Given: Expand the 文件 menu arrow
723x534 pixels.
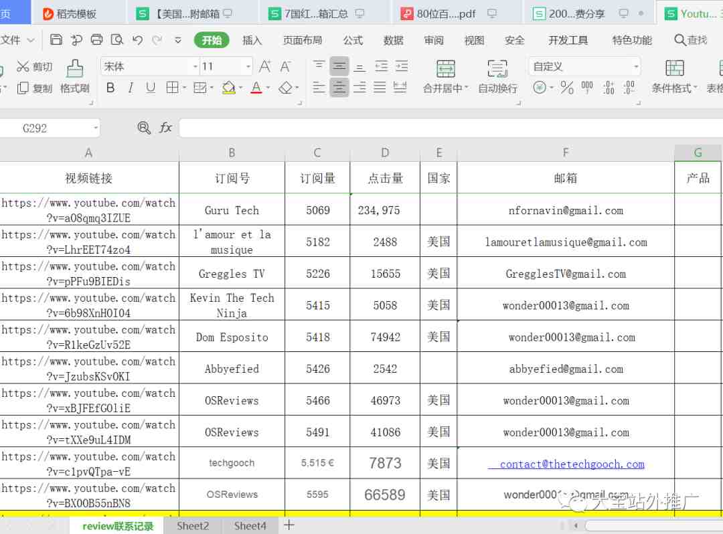Looking at the screenshot, I should click(x=30, y=40).
